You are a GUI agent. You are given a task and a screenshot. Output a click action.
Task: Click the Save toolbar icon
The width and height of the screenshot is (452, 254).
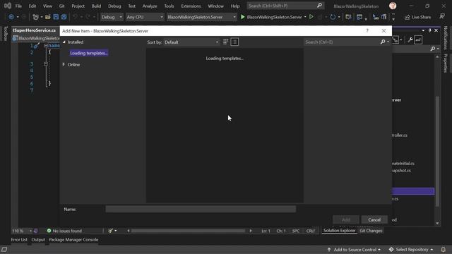pos(56,17)
